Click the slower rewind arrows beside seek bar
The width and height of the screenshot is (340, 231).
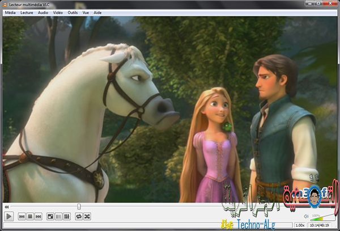click(x=7, y=207)
